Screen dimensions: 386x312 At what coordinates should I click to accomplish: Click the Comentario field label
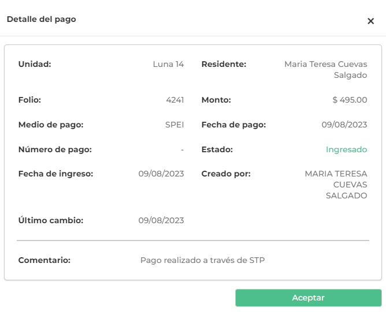(x=44, y=260)
